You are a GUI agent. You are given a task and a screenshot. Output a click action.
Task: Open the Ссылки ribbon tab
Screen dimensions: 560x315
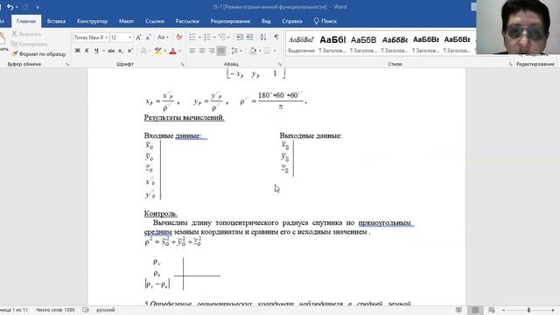pos(155,21)
